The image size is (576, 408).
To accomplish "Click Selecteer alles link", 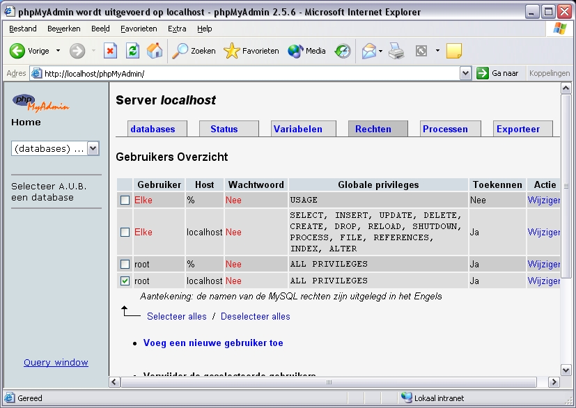I will pos(177,316).
